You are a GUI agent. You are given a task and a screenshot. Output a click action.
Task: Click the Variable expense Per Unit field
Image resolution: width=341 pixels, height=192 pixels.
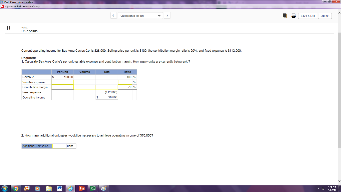pyautogui.click(x=62, y=82)
